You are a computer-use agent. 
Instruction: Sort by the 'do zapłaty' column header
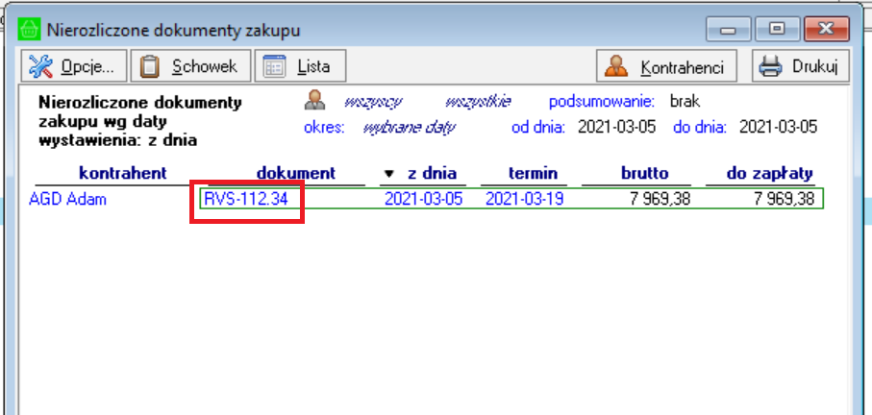[770, 174]
